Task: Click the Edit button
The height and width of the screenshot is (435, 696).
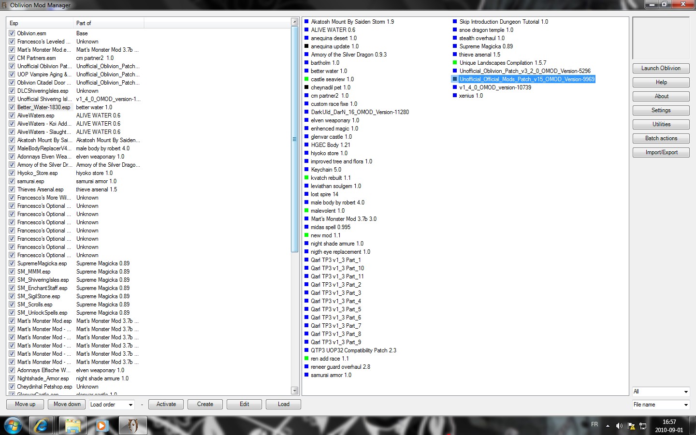Action: click(245, 405)
